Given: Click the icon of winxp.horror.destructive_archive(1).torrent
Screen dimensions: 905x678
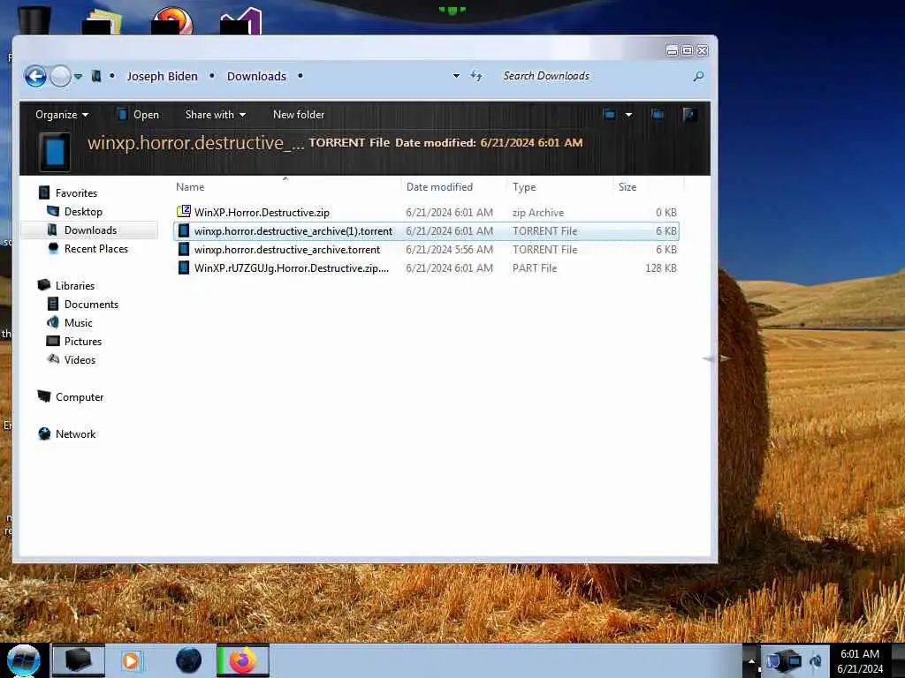Looking at the screenshot, I should tap(184, 230).
